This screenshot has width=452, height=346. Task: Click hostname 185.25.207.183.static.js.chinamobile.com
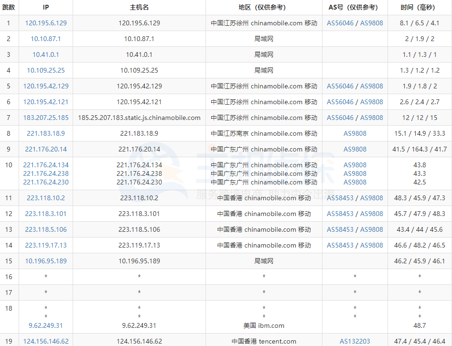139,118
